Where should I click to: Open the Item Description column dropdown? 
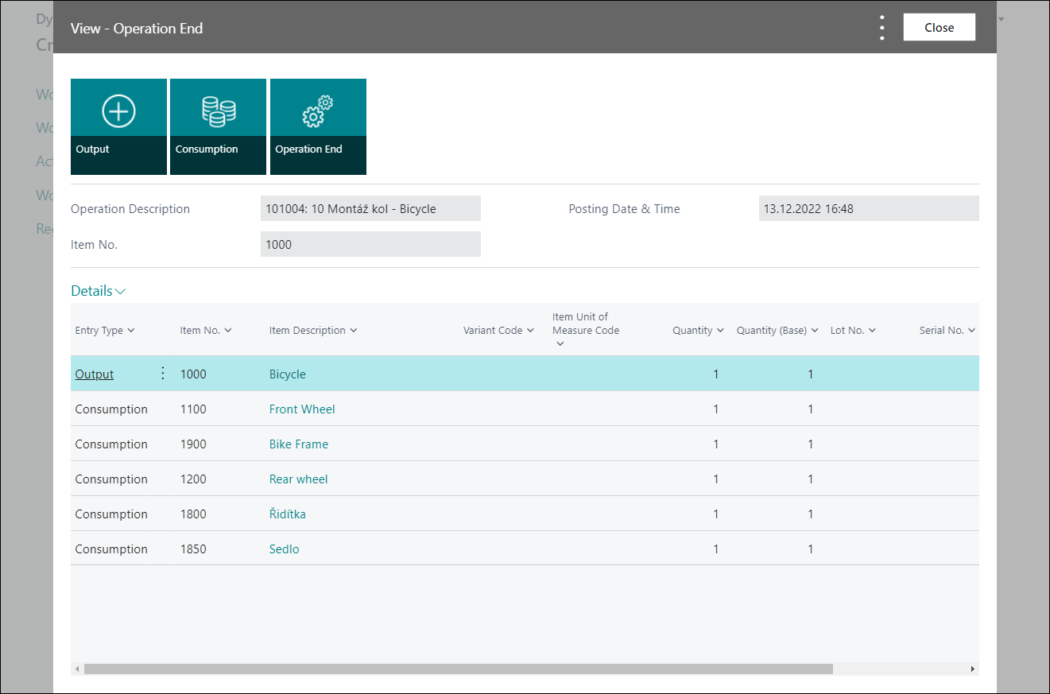(352, 330)
